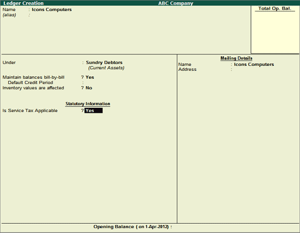Click the Statutory Information heading
The image size is (300, 233).
(x=88, y=103)
